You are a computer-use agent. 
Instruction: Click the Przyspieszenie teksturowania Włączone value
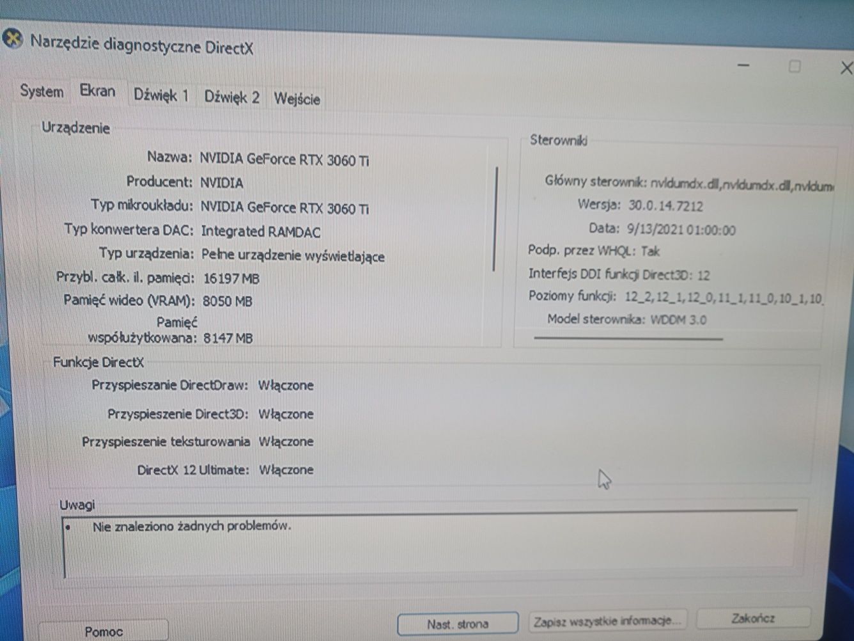coord(286,442)
